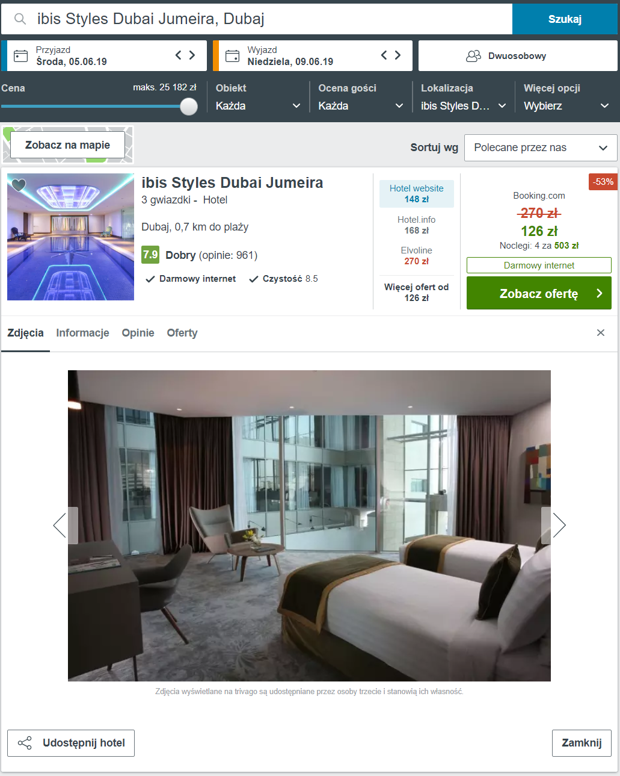Expand the Obiekt filter dropdown
This screenshot has width=620, height=776.
click(258, 105)
